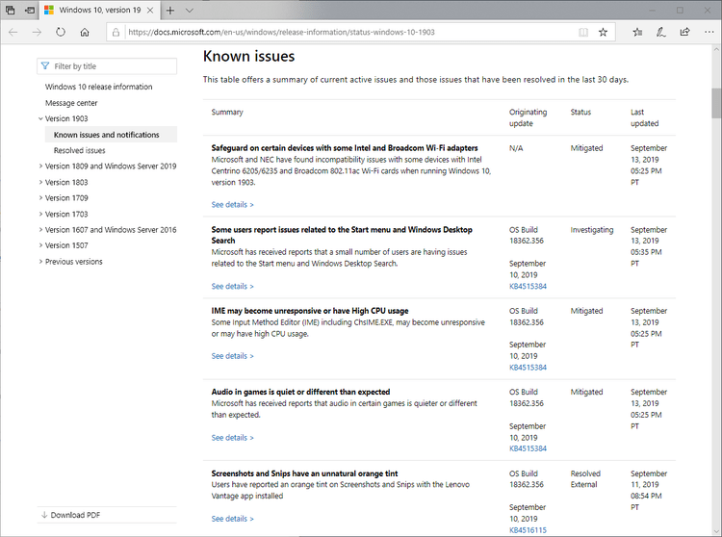
Task: Select the Windows 10, version 19 tab
Action: 99,11
